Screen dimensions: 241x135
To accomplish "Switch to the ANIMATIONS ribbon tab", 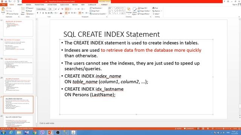I will coord(52,5).
